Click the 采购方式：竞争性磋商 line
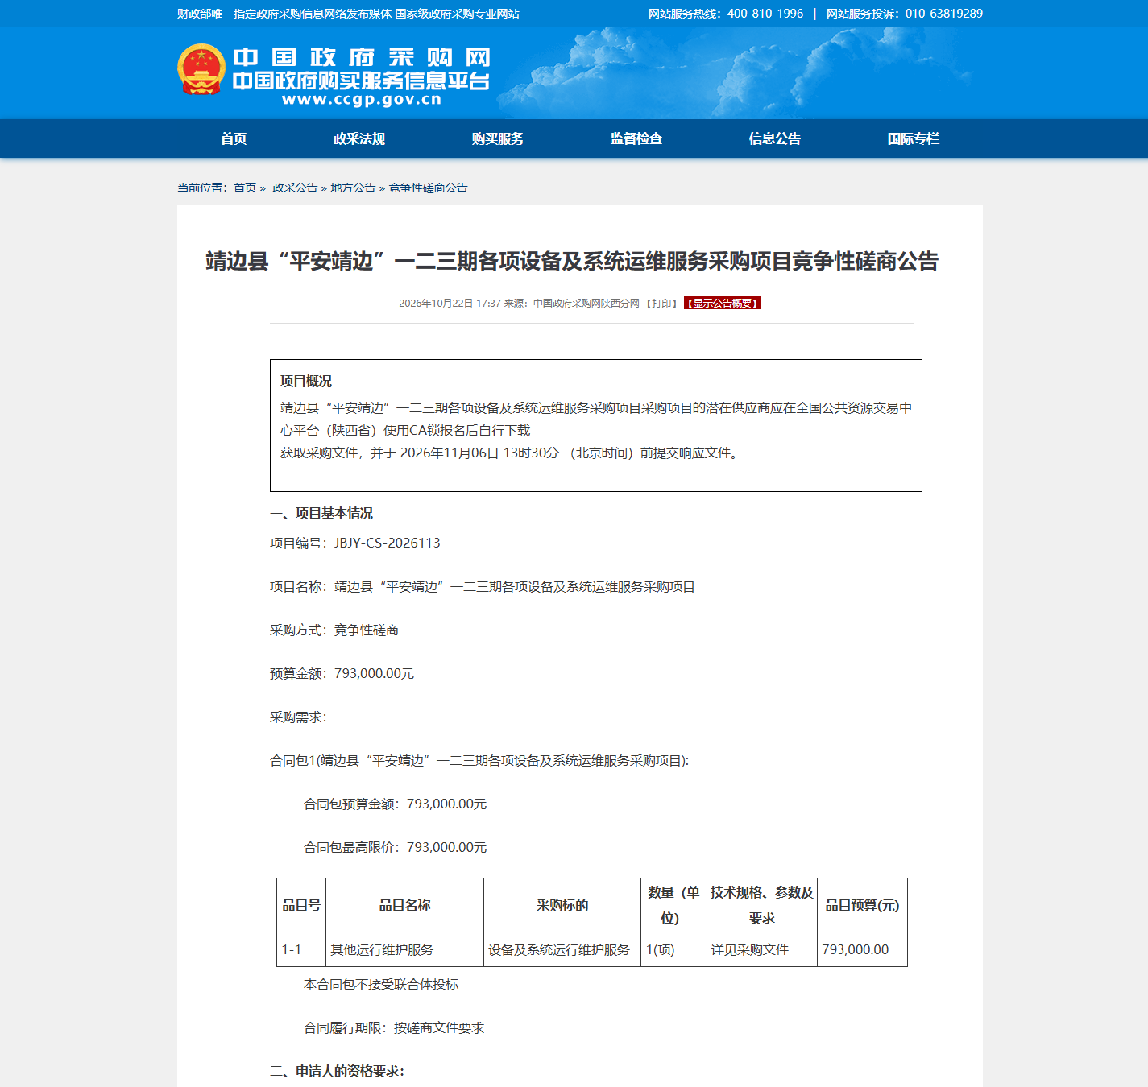 point(334,630)
